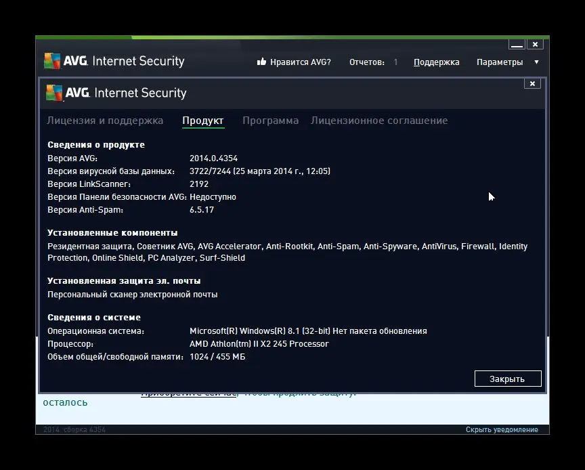Click the Anti-Spam version value 6.5.17
585x470 pixels.
point(202,209)
